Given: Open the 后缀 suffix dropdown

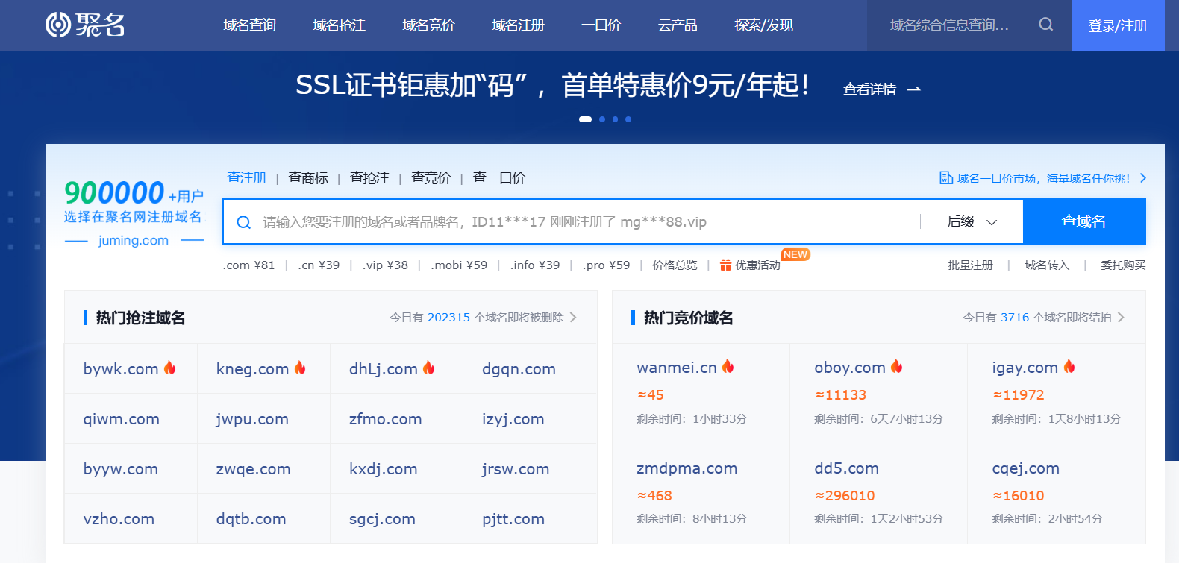Looking at the screenshot, I should 972,221.
